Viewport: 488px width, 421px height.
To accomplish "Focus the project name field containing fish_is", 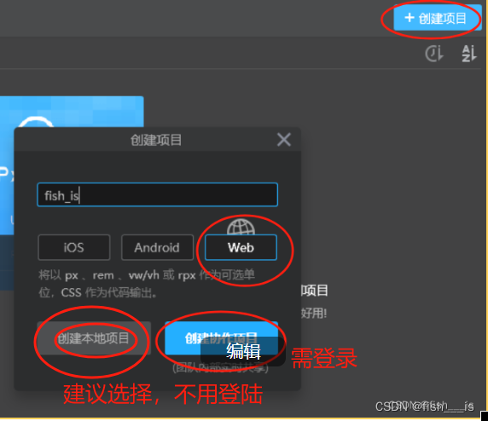I will tap(157, 195).
